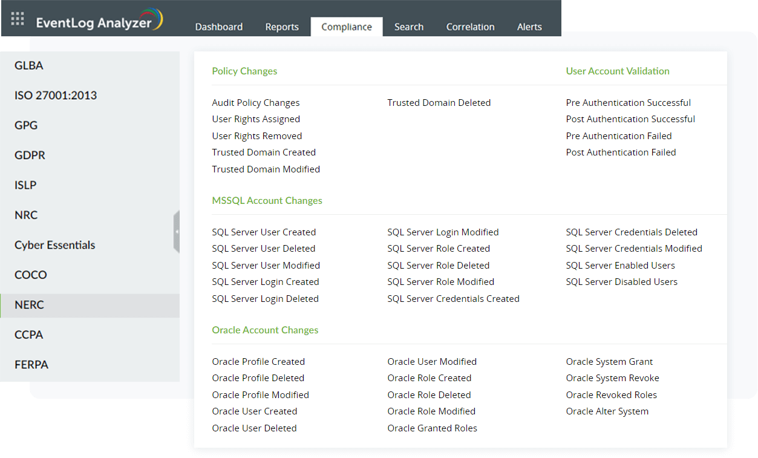Open SQL Server Credentials Modified report

click(x=634, y=249)
